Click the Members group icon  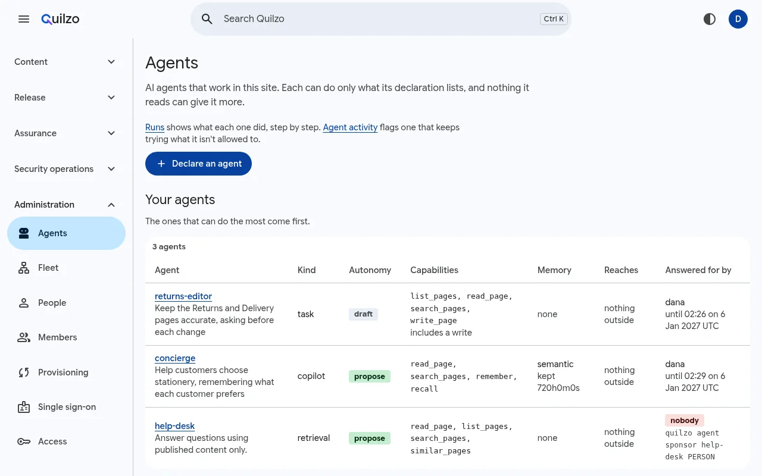(24, 337)
